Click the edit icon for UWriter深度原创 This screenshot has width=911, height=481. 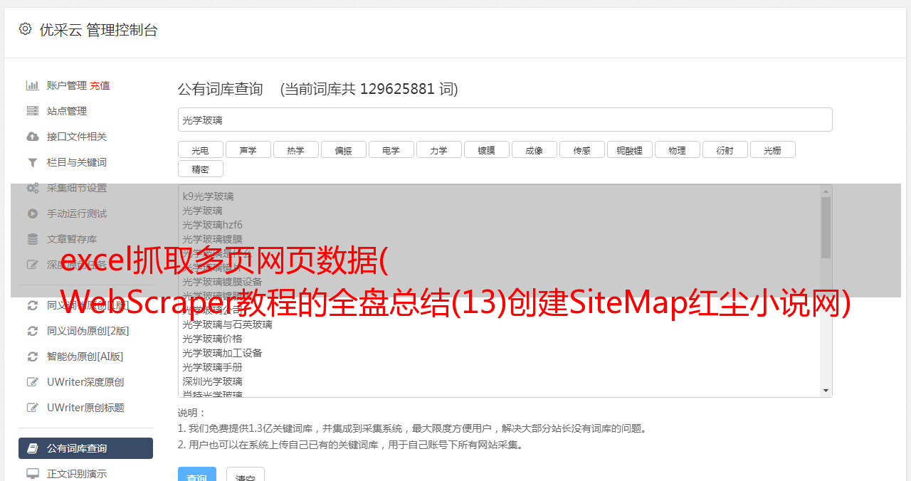[x=33, y=382]
